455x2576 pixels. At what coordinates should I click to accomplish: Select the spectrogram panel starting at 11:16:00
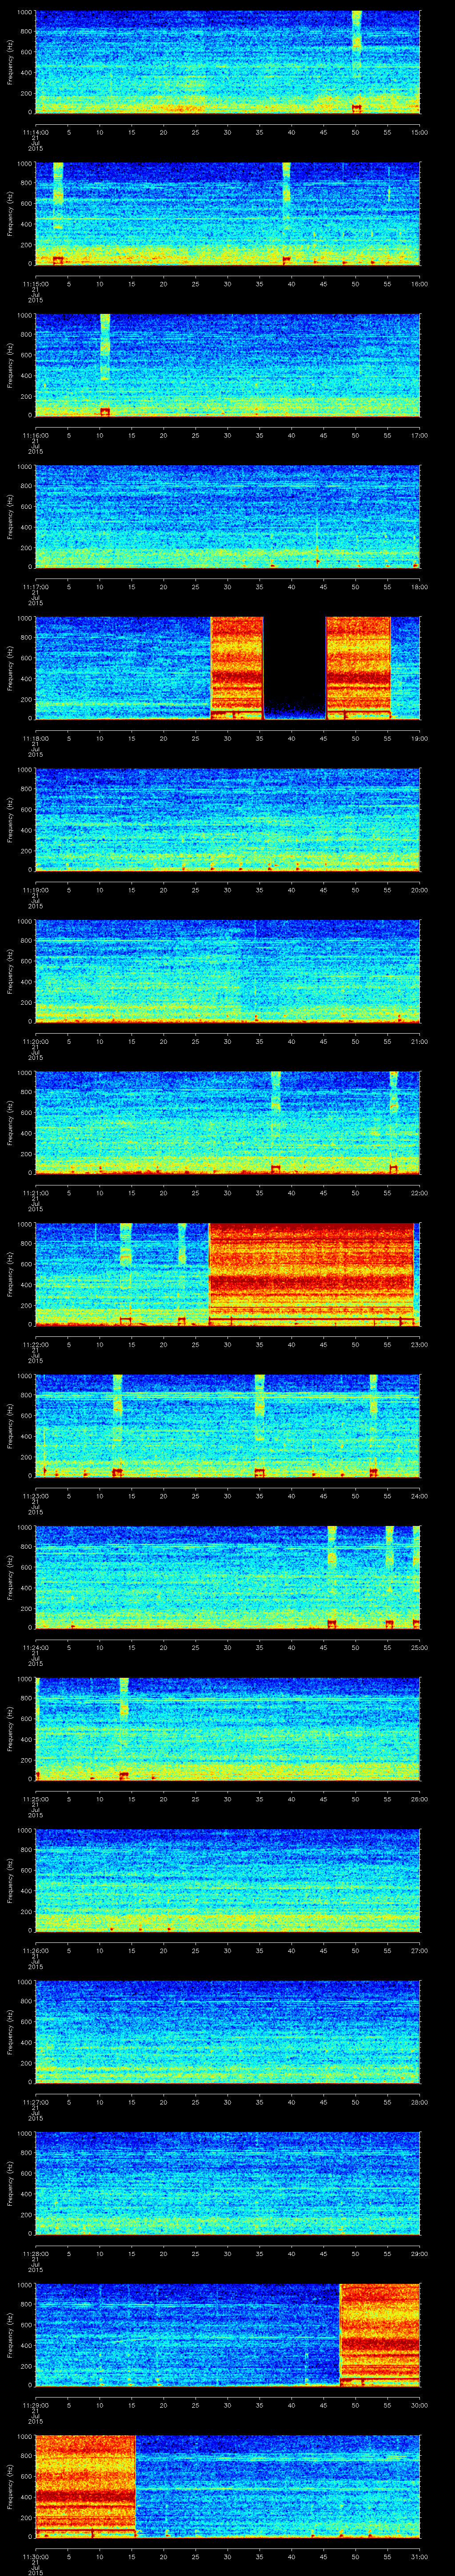[227, 364]
